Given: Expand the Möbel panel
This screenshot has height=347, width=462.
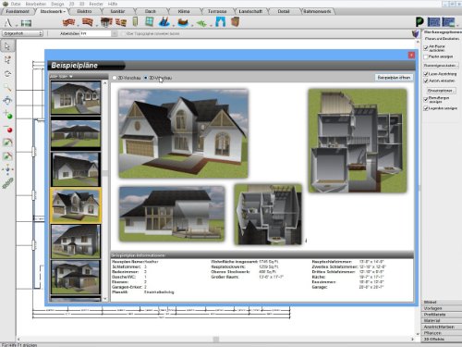Looking at the screenshot, I should pyautogui.click(x=441, y=303).
